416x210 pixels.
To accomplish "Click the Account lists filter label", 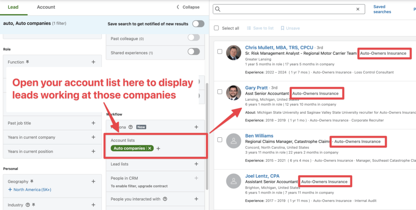I will point(123,141).
